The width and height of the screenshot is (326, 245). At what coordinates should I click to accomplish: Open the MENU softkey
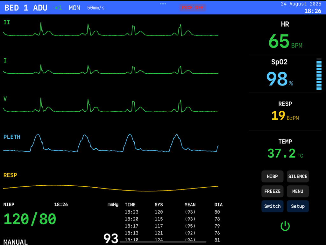[x=297, y=191]
